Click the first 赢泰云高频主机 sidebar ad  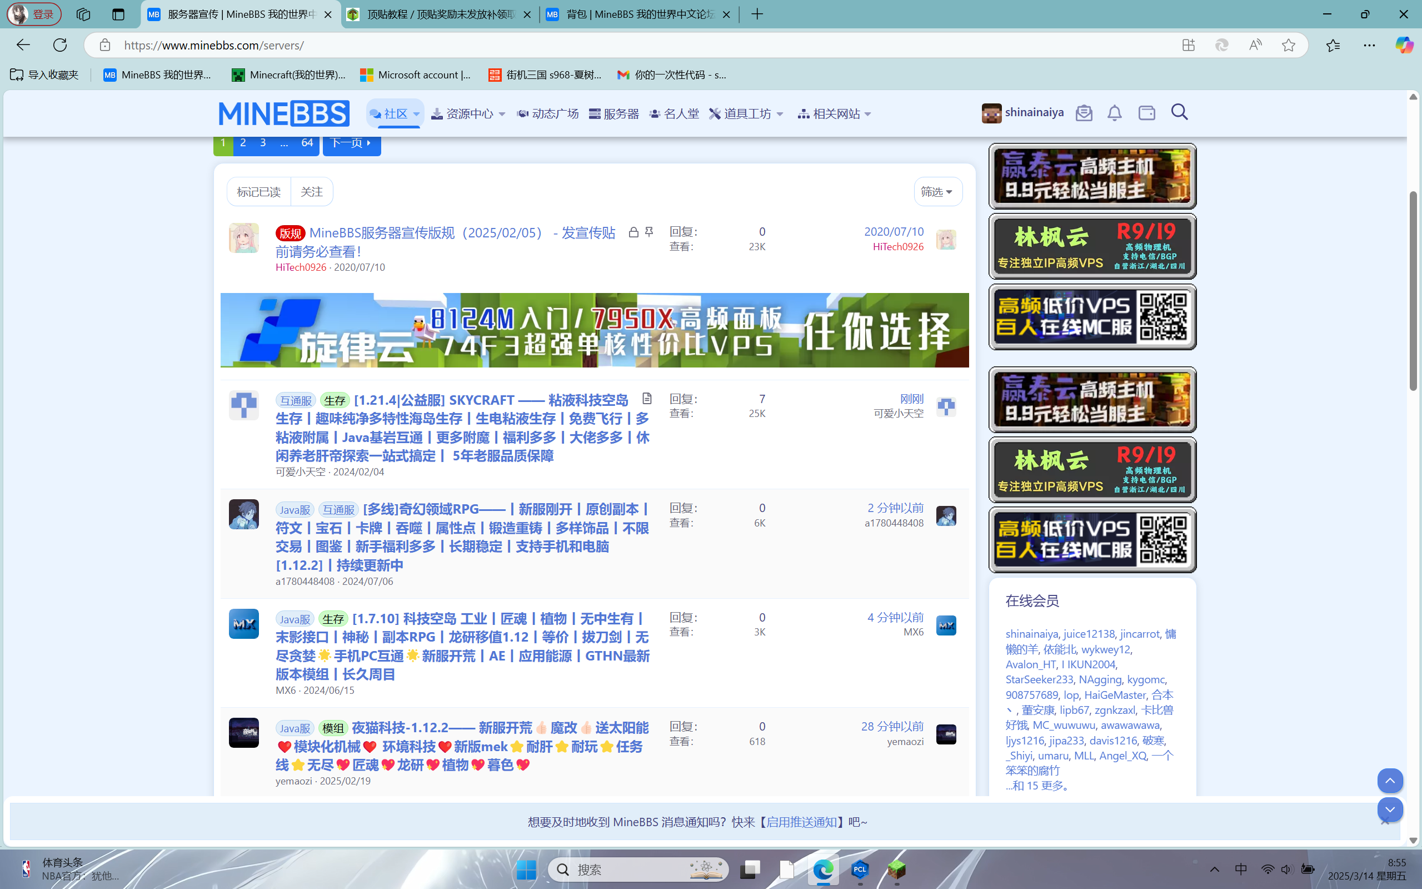point(1092,176)
